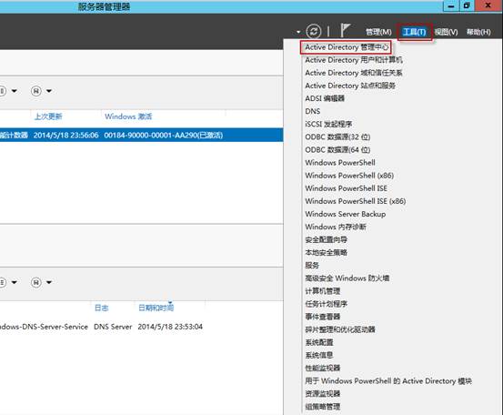
Task: Open 组策略管理
Action: click(x=322, y=406)
